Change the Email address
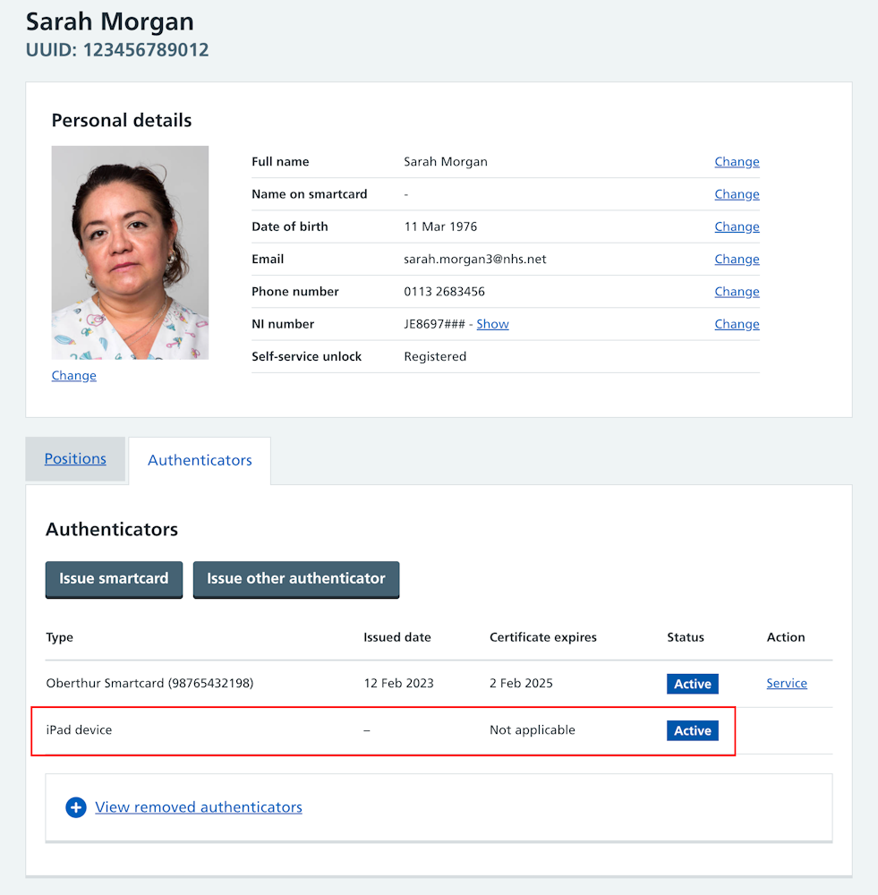This screenshot has height=895, width=878. (737, 260)
